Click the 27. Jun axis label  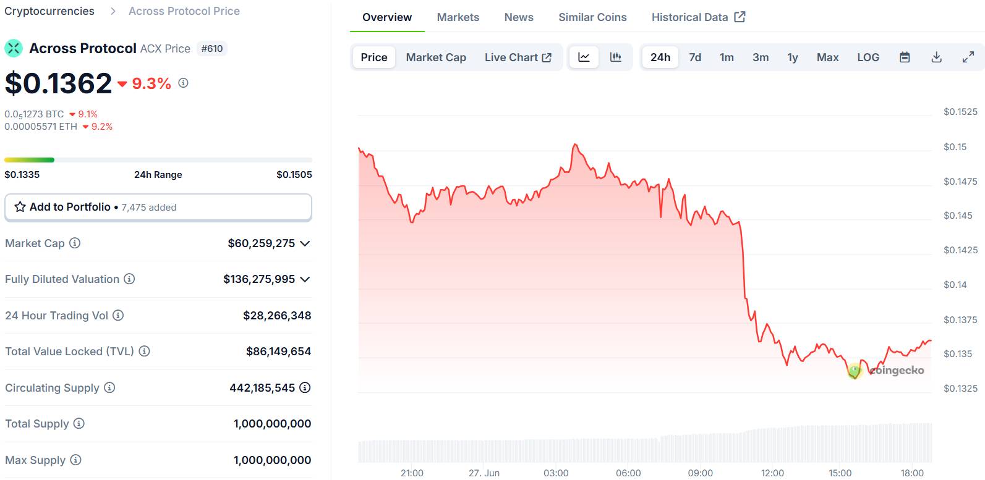pos(484,473)
